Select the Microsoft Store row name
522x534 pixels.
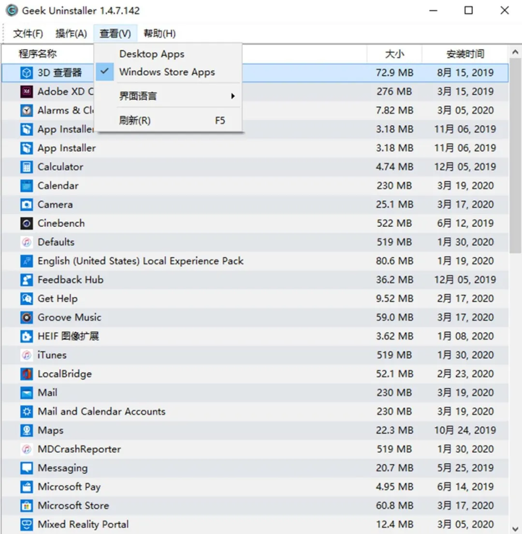pos(73,506)
